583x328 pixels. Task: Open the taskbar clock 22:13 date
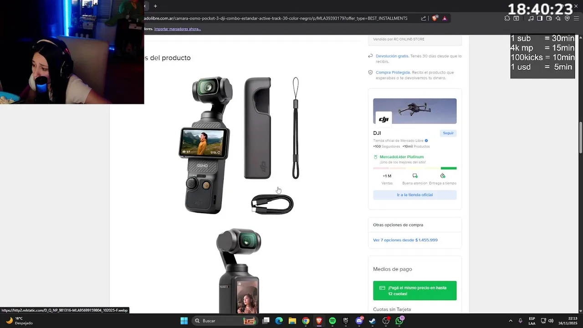pos(568,321)
